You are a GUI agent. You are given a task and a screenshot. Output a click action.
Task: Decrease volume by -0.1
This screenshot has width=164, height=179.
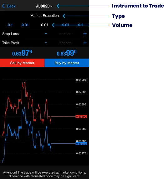(x=9, y=25)
